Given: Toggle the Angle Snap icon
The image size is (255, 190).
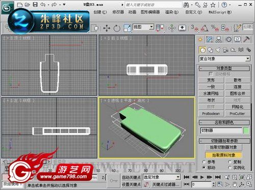Looking at the screenshot, I should (205, 28).
